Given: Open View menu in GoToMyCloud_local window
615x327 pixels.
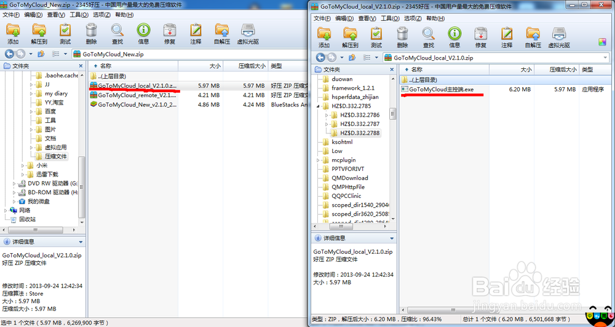Looking at the screenshot, I should tap(367, 18).
